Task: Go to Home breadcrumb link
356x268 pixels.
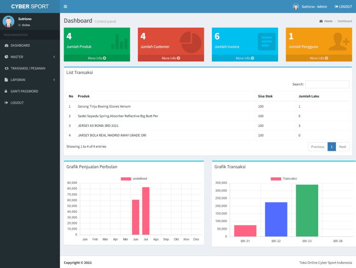Action: click(326, 21)
